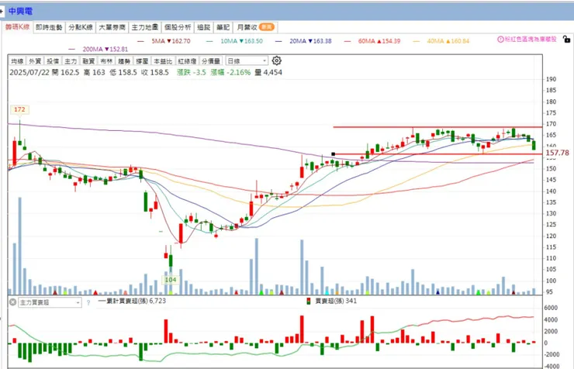This screenshot has height=369, width=574.
Task: Click the date 2025/07/22 in quote line
Action: coord(29,72)
